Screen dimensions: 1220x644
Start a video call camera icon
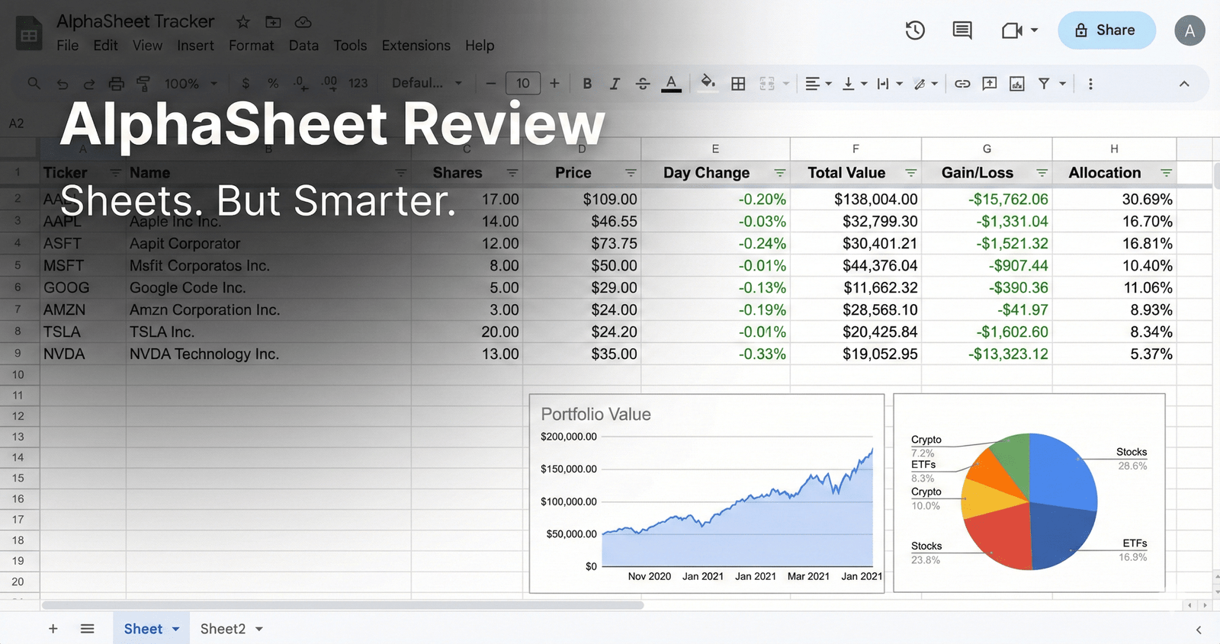pos(1012,30)
